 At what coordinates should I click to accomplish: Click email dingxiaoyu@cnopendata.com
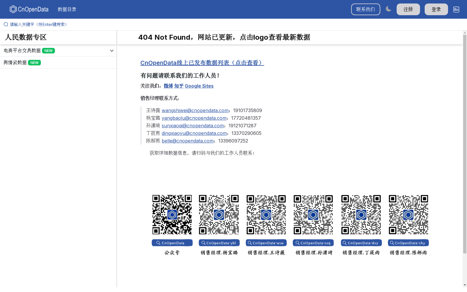coord(194,133)
